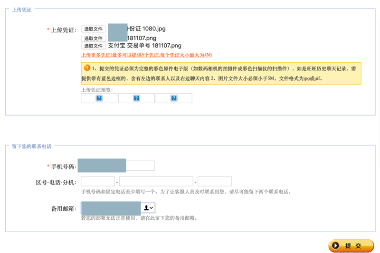Click the first preview question-mark thumbnail
Screen dimensions: 380x253
(99, 98)
